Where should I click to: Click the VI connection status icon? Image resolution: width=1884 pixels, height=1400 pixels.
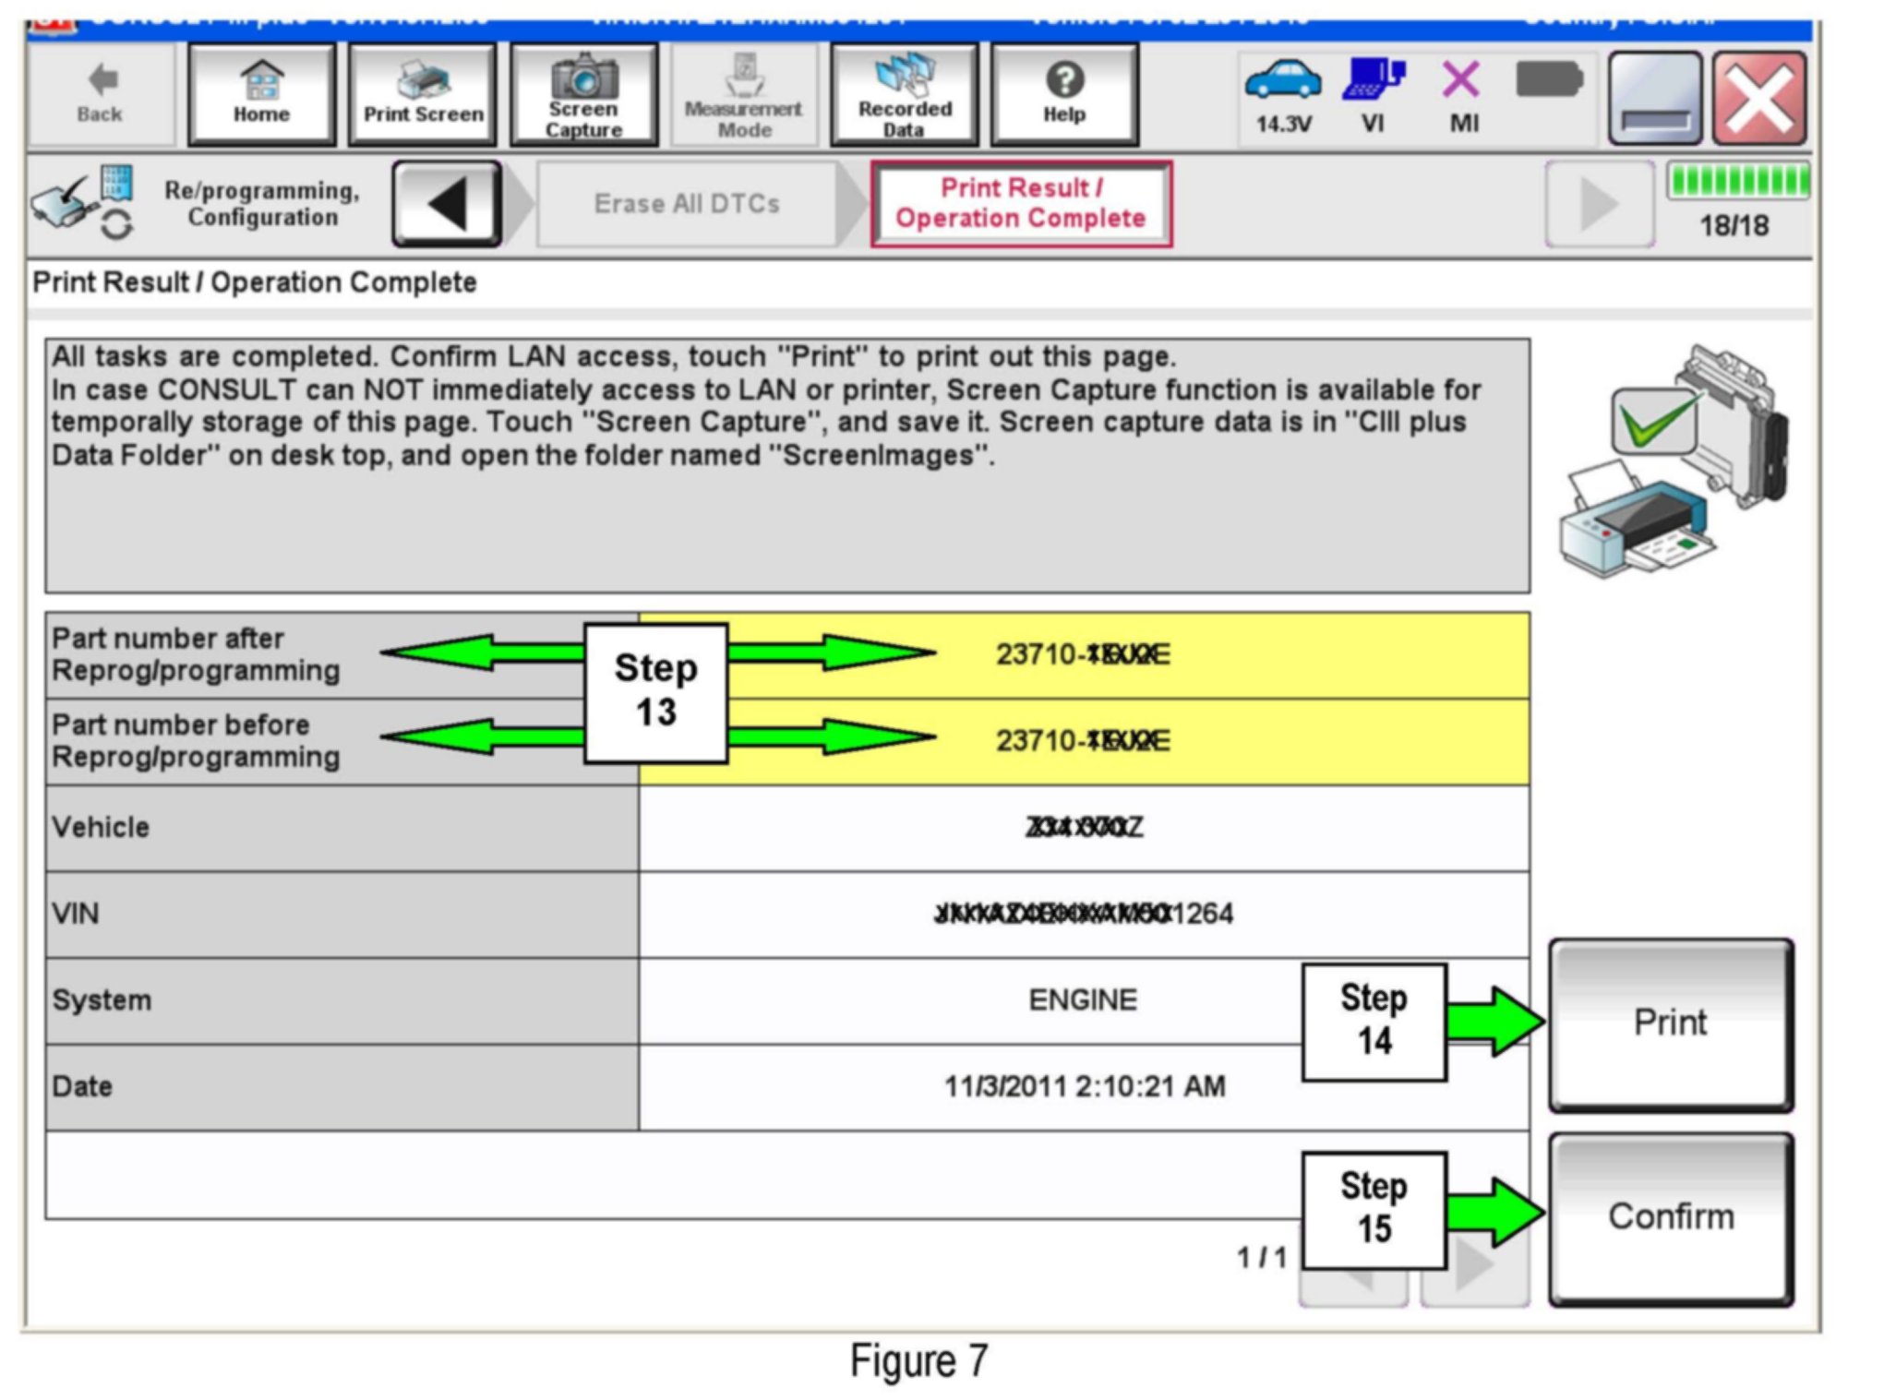click(x=1373, y=93)
